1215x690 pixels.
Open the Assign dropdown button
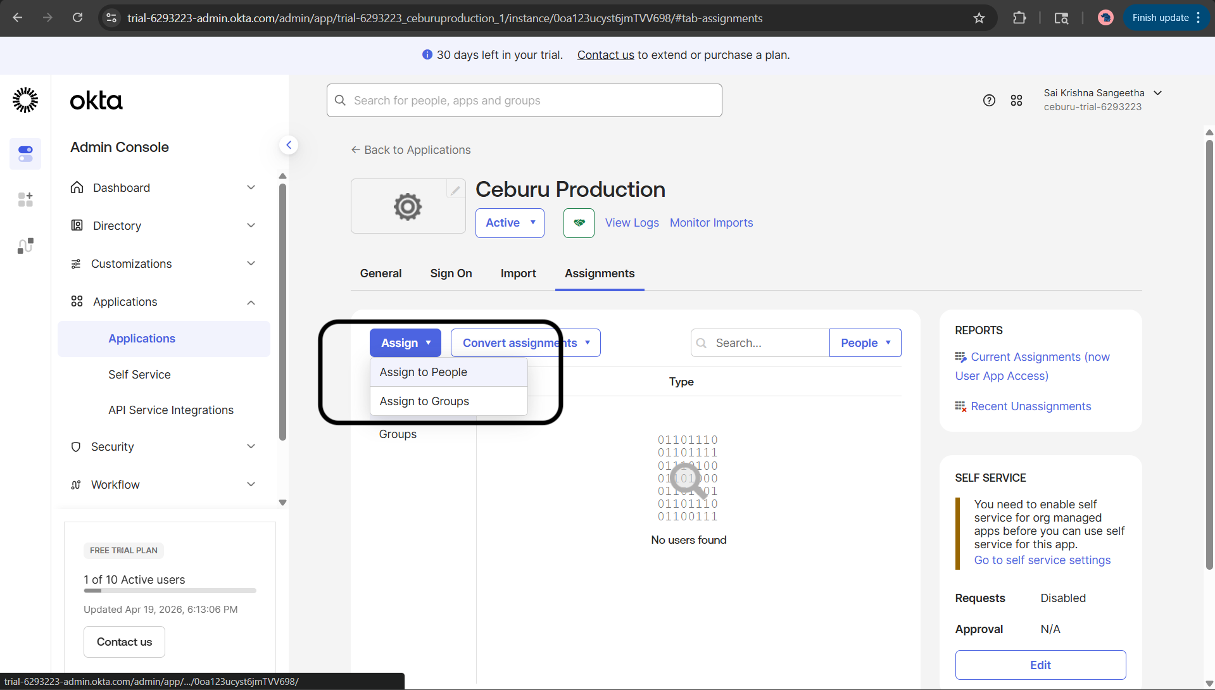(405, 342)
